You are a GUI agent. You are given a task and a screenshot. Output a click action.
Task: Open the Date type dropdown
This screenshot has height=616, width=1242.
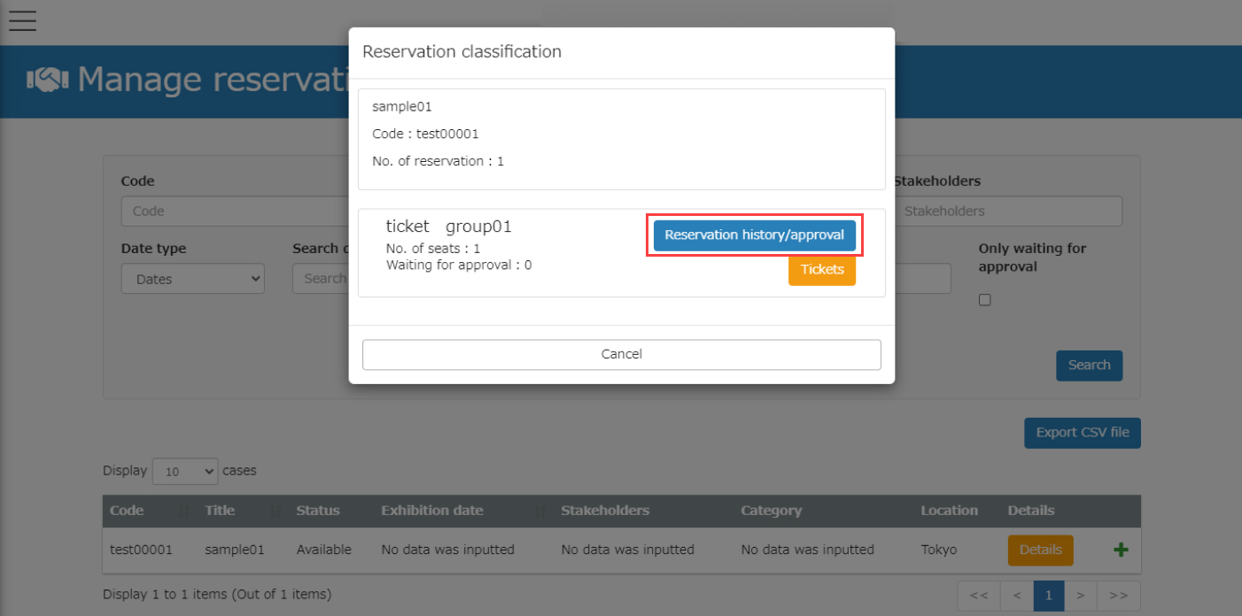[193, 279]
